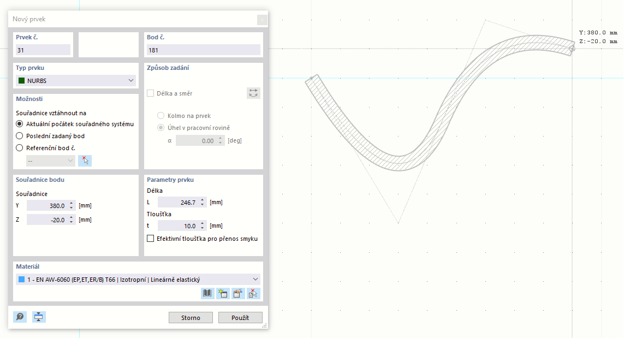Click the NURBS curve end node in drawing
This screenshot has height=338, width=624.
[572, 49]
